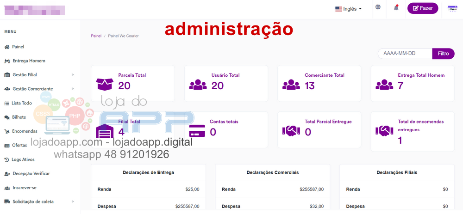Click Comerciante Total people icon
This screenshot has width=463, height=214.
[291, 85]
